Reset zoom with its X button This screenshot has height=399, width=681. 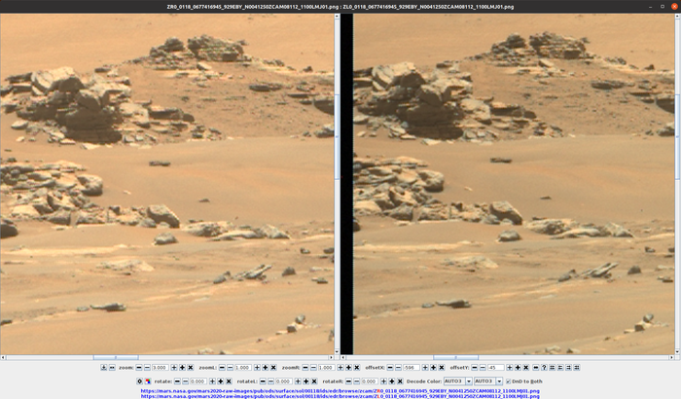(x=191, y=368)
